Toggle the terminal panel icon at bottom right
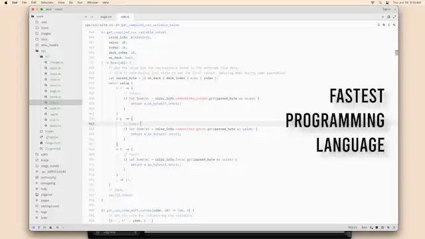This screenshot has width=425, height=239. pyautogui.click(x=377, y=227)
